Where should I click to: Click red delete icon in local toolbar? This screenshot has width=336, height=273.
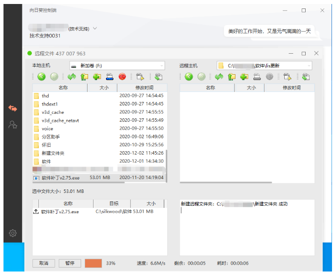122,77
